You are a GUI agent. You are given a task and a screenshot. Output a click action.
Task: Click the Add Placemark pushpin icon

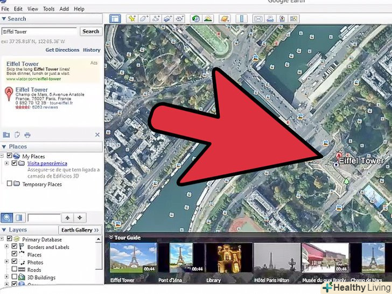(131, 18)
